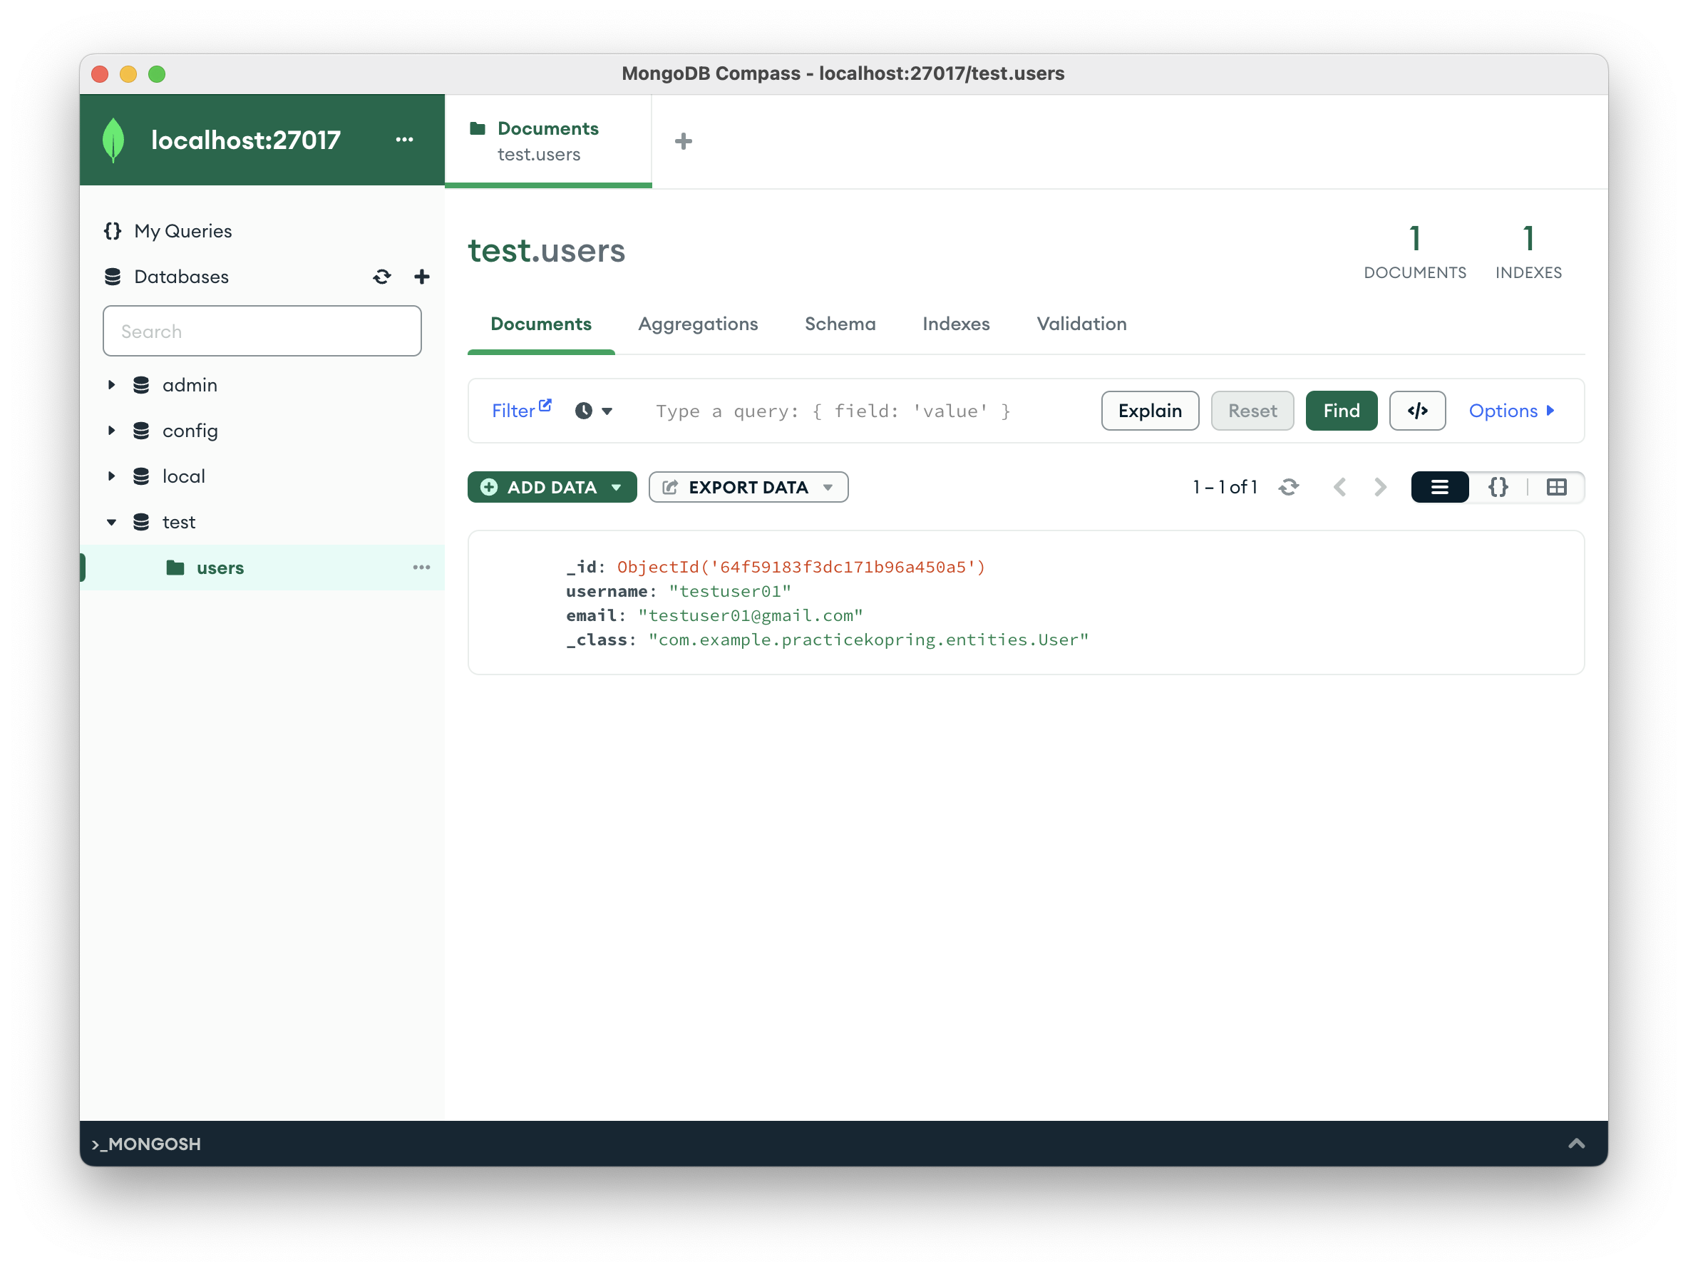Switch to the Indexes tab
Viewport: 1688px width, 1272px height.
click(x=956, y=324)
